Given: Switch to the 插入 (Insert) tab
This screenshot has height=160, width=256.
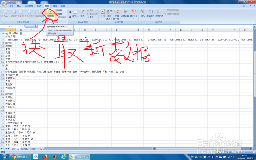Looking at the screenshot, I should coord(19,6).
